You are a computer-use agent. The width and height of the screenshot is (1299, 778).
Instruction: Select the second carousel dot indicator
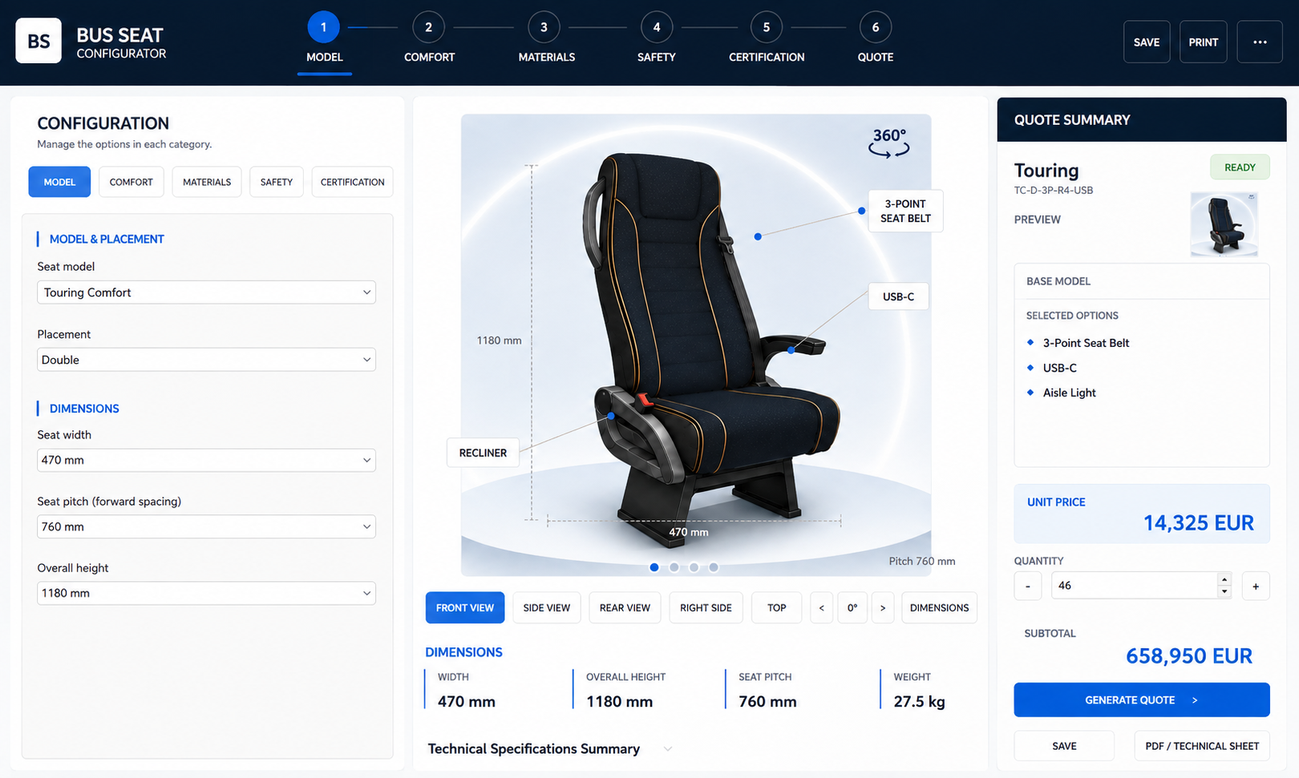[674, 567]
